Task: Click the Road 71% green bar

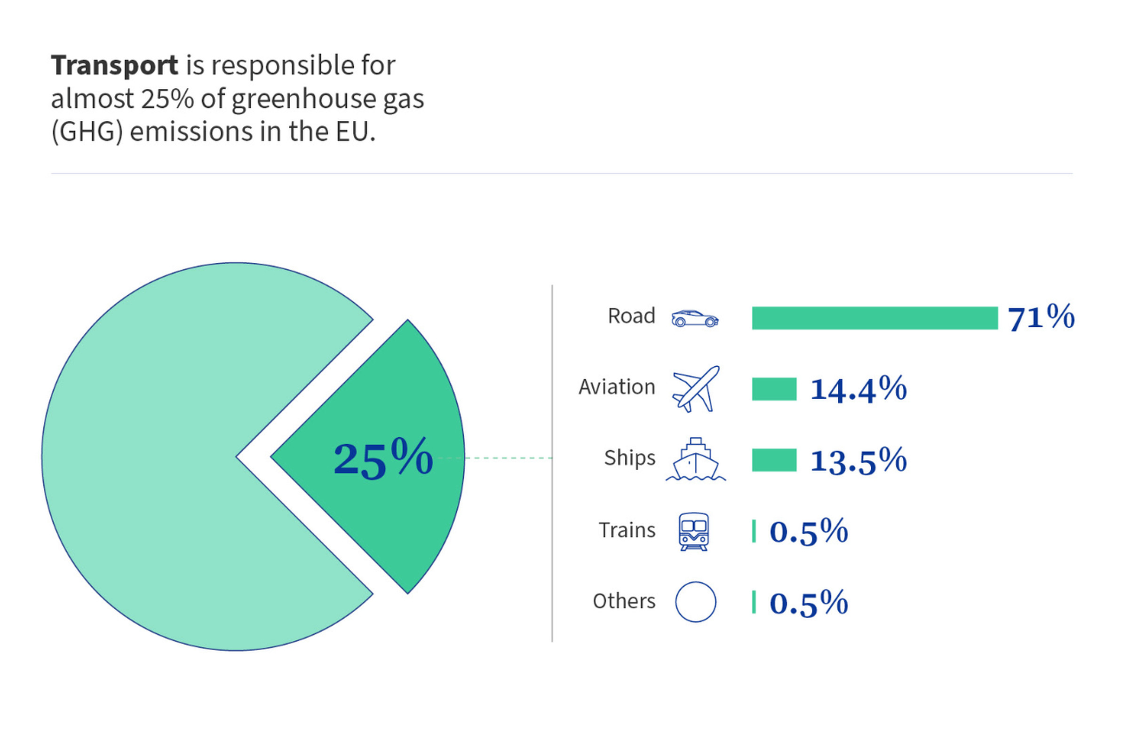Action: point(874,318)
